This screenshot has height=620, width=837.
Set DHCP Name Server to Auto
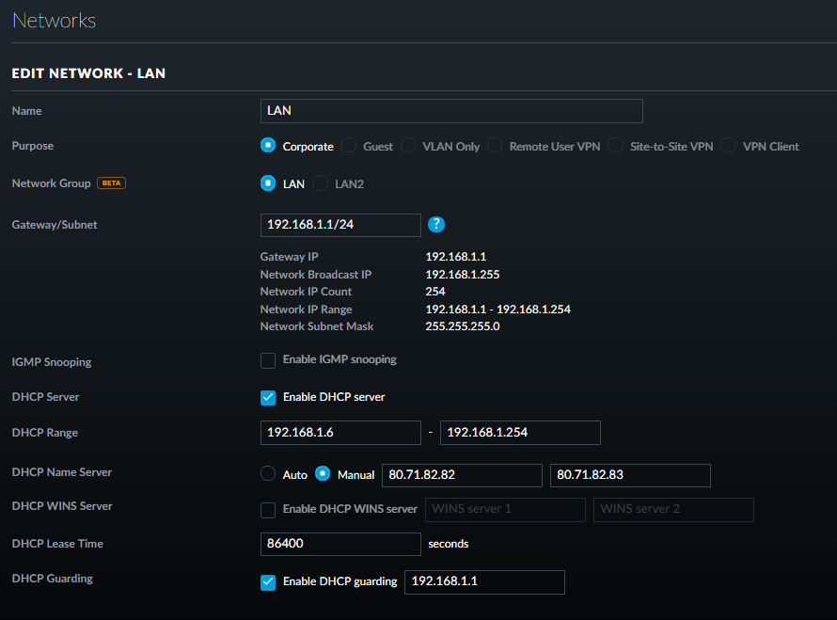coord(268,474)
